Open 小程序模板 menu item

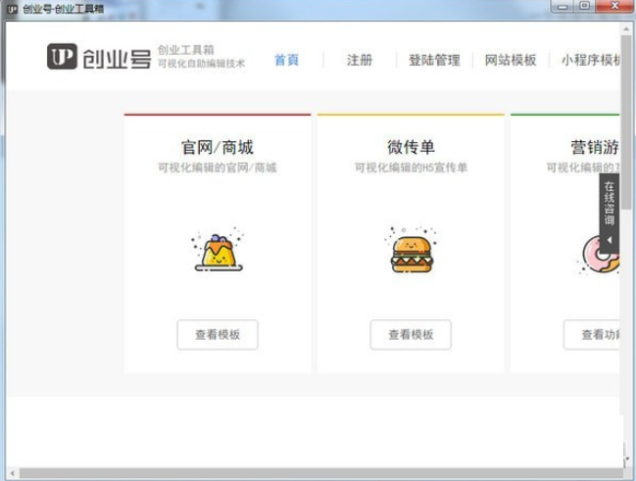click(x=591, y=60)
